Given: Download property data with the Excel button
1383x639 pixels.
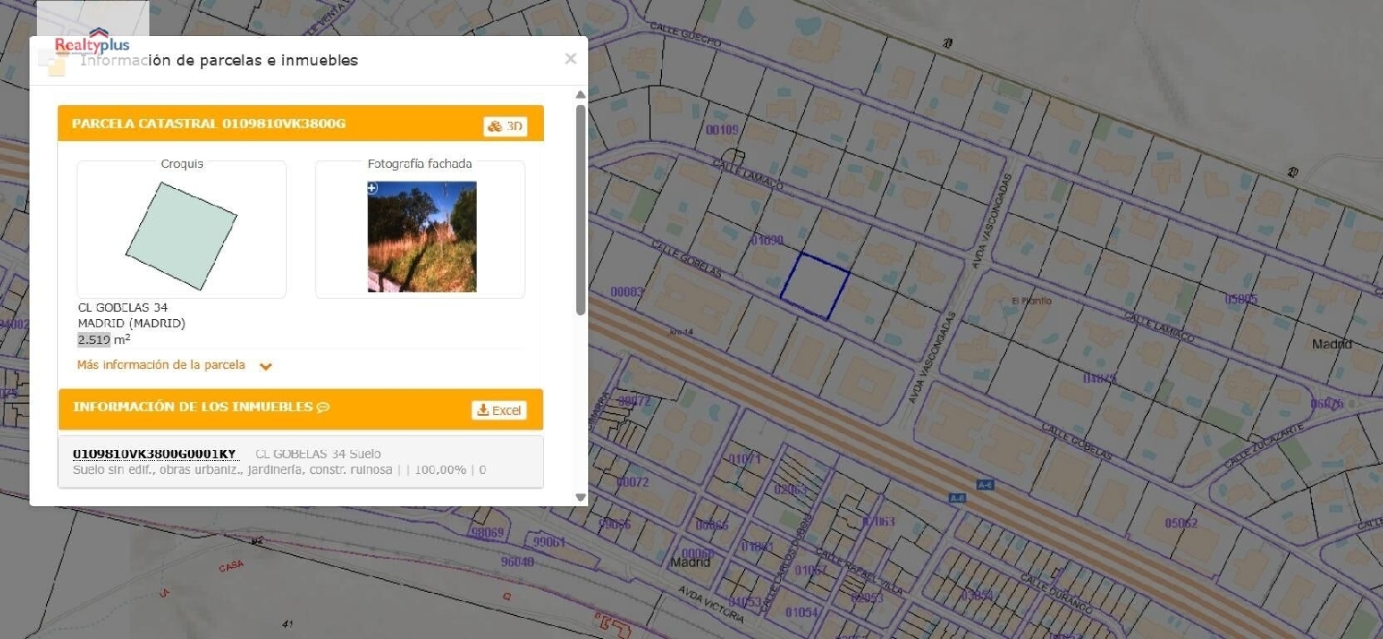Looking at the screenshot, I should [x=499, y=410].
